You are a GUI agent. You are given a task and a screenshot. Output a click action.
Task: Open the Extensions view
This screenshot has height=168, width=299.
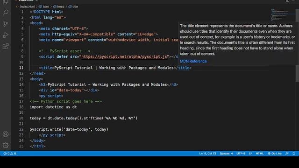point(6,46)
